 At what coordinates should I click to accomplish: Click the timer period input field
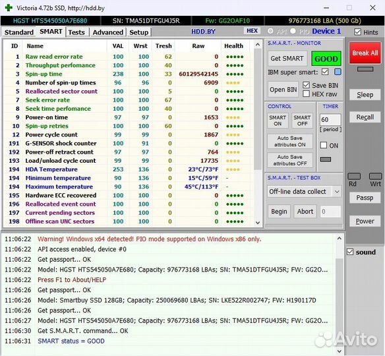tap(330, 120)
